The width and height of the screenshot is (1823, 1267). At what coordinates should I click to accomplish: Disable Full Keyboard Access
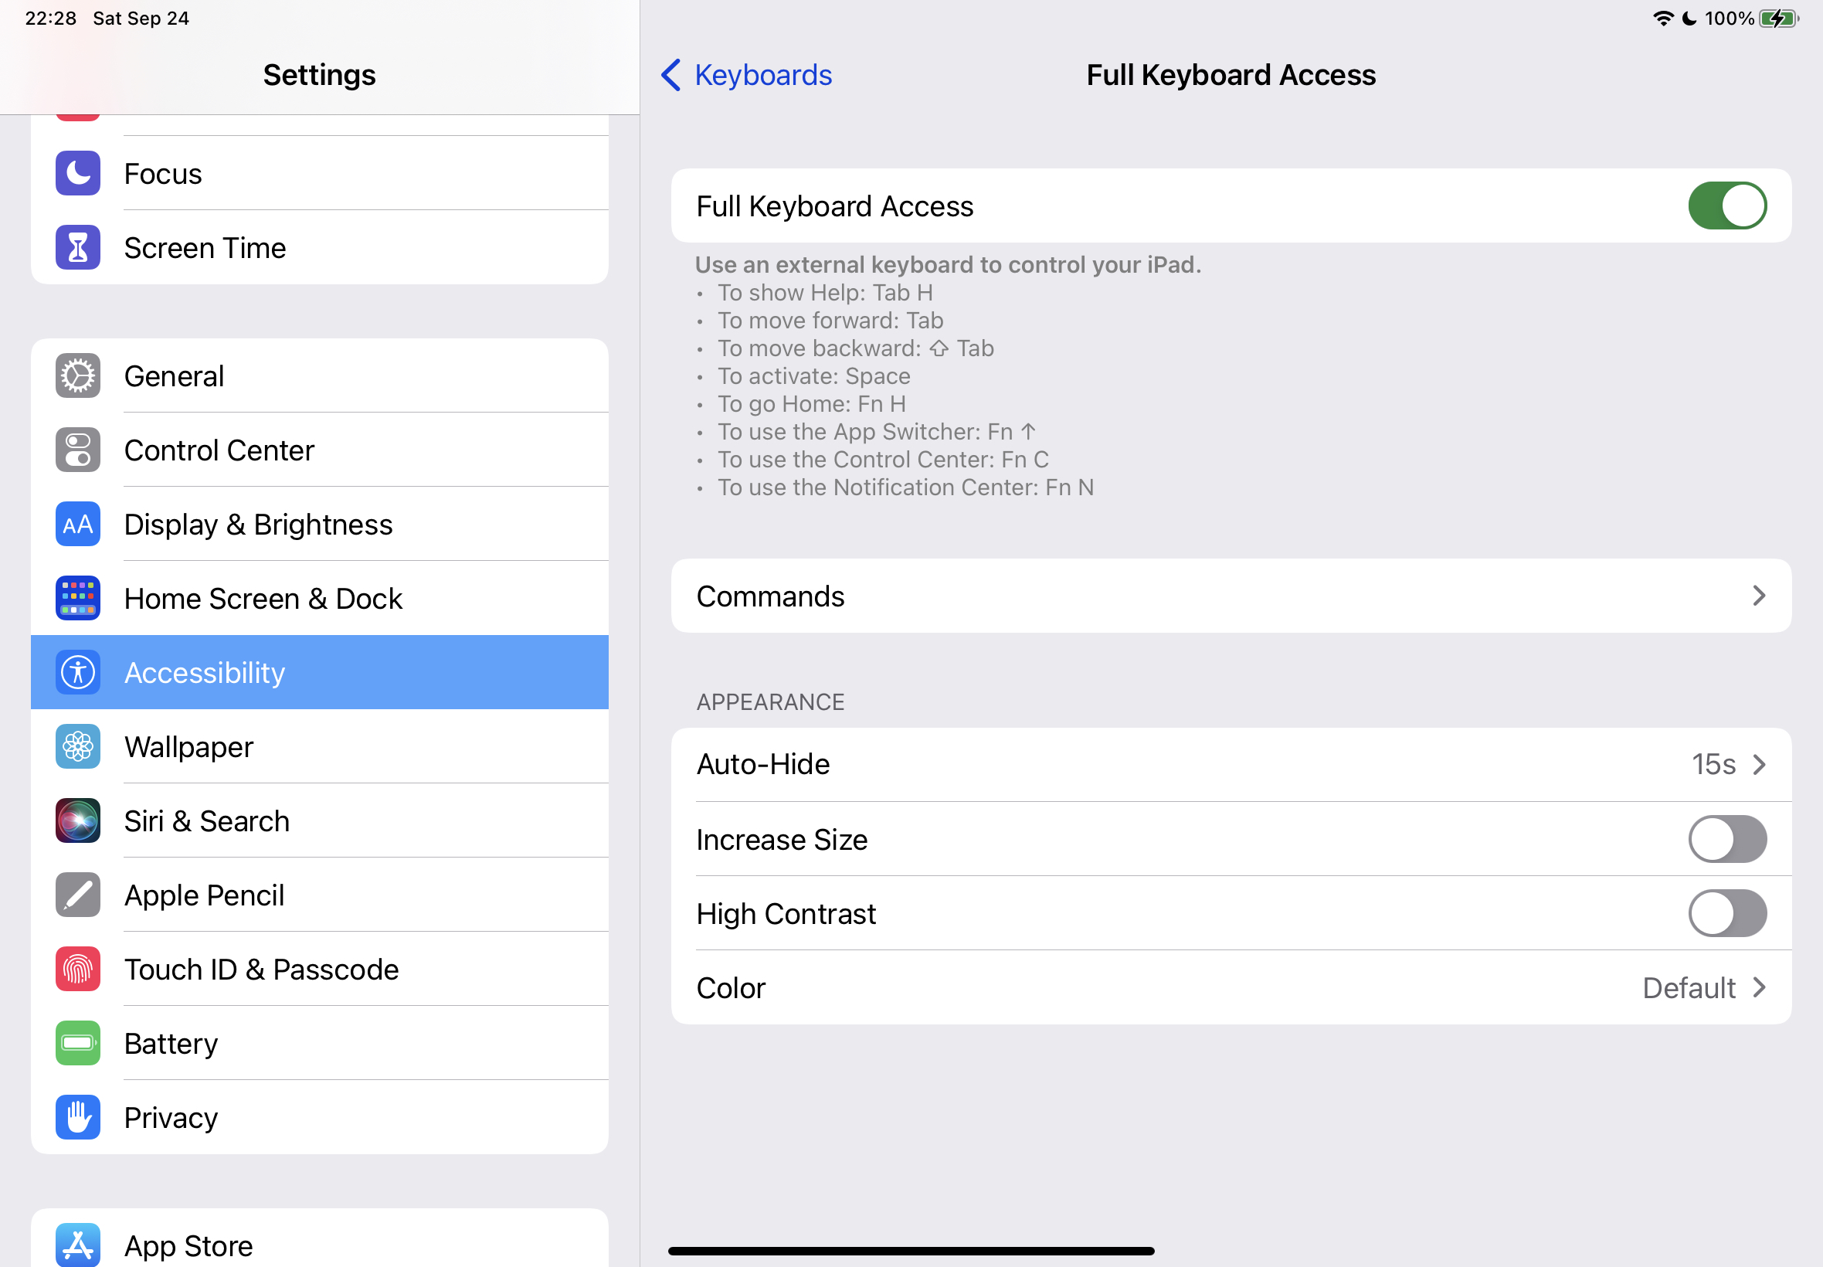click(x=1727, y=206)
